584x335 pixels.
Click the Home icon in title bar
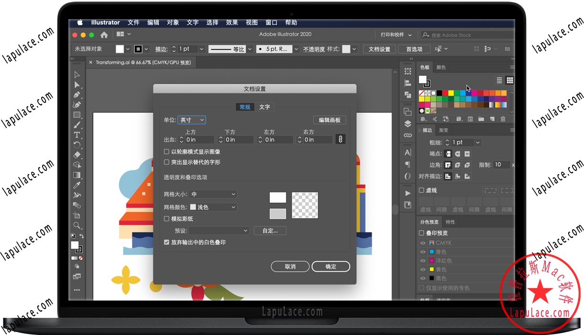pos(104,34)
